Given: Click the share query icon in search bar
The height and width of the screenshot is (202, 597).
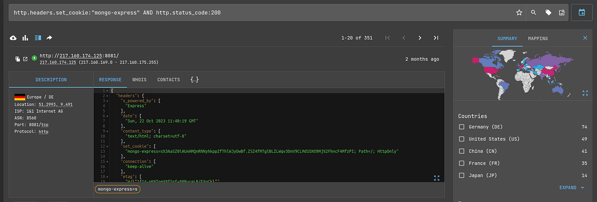Looking at the screenshot, I should coord(562,12).
